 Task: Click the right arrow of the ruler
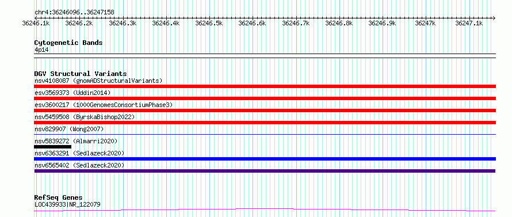(x=494, y=18)
